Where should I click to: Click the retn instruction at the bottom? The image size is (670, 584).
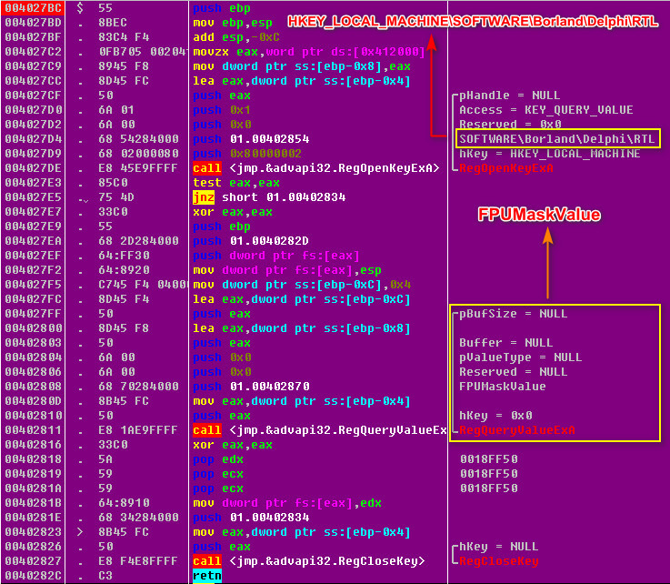pyautogui.click(x=206, y=576)
